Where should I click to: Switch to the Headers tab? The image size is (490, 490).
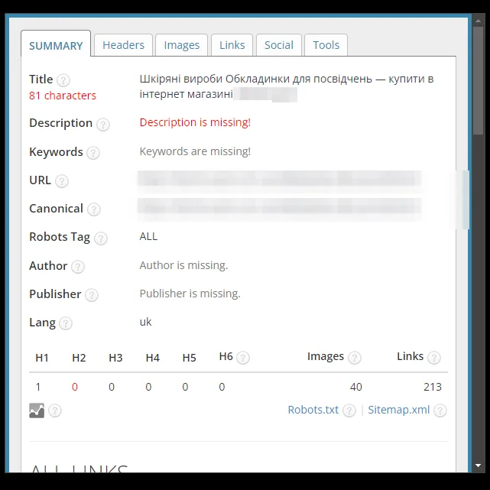pyautogui.click(x=123, y=45)
